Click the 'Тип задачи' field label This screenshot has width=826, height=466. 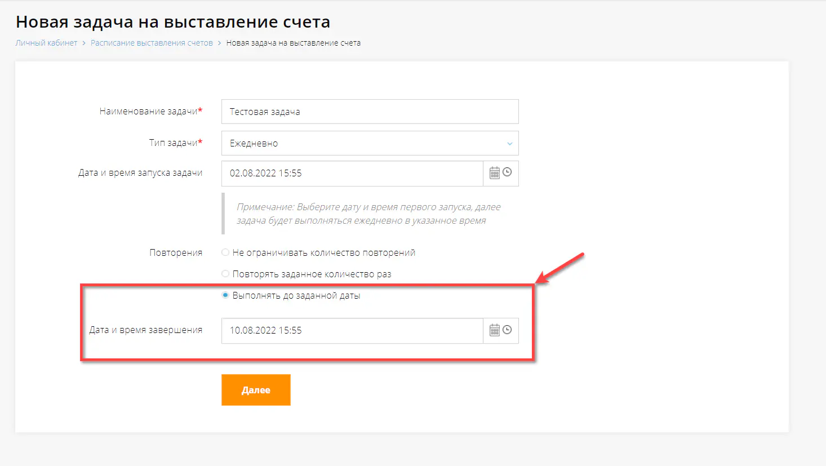[174, 143]
